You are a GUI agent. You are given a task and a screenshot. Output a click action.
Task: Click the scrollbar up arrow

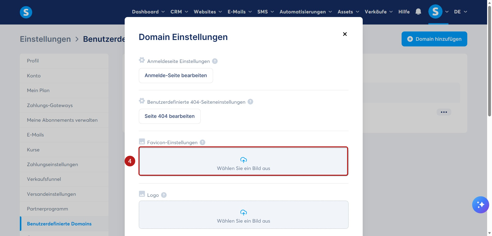click(x=489, y=3)
